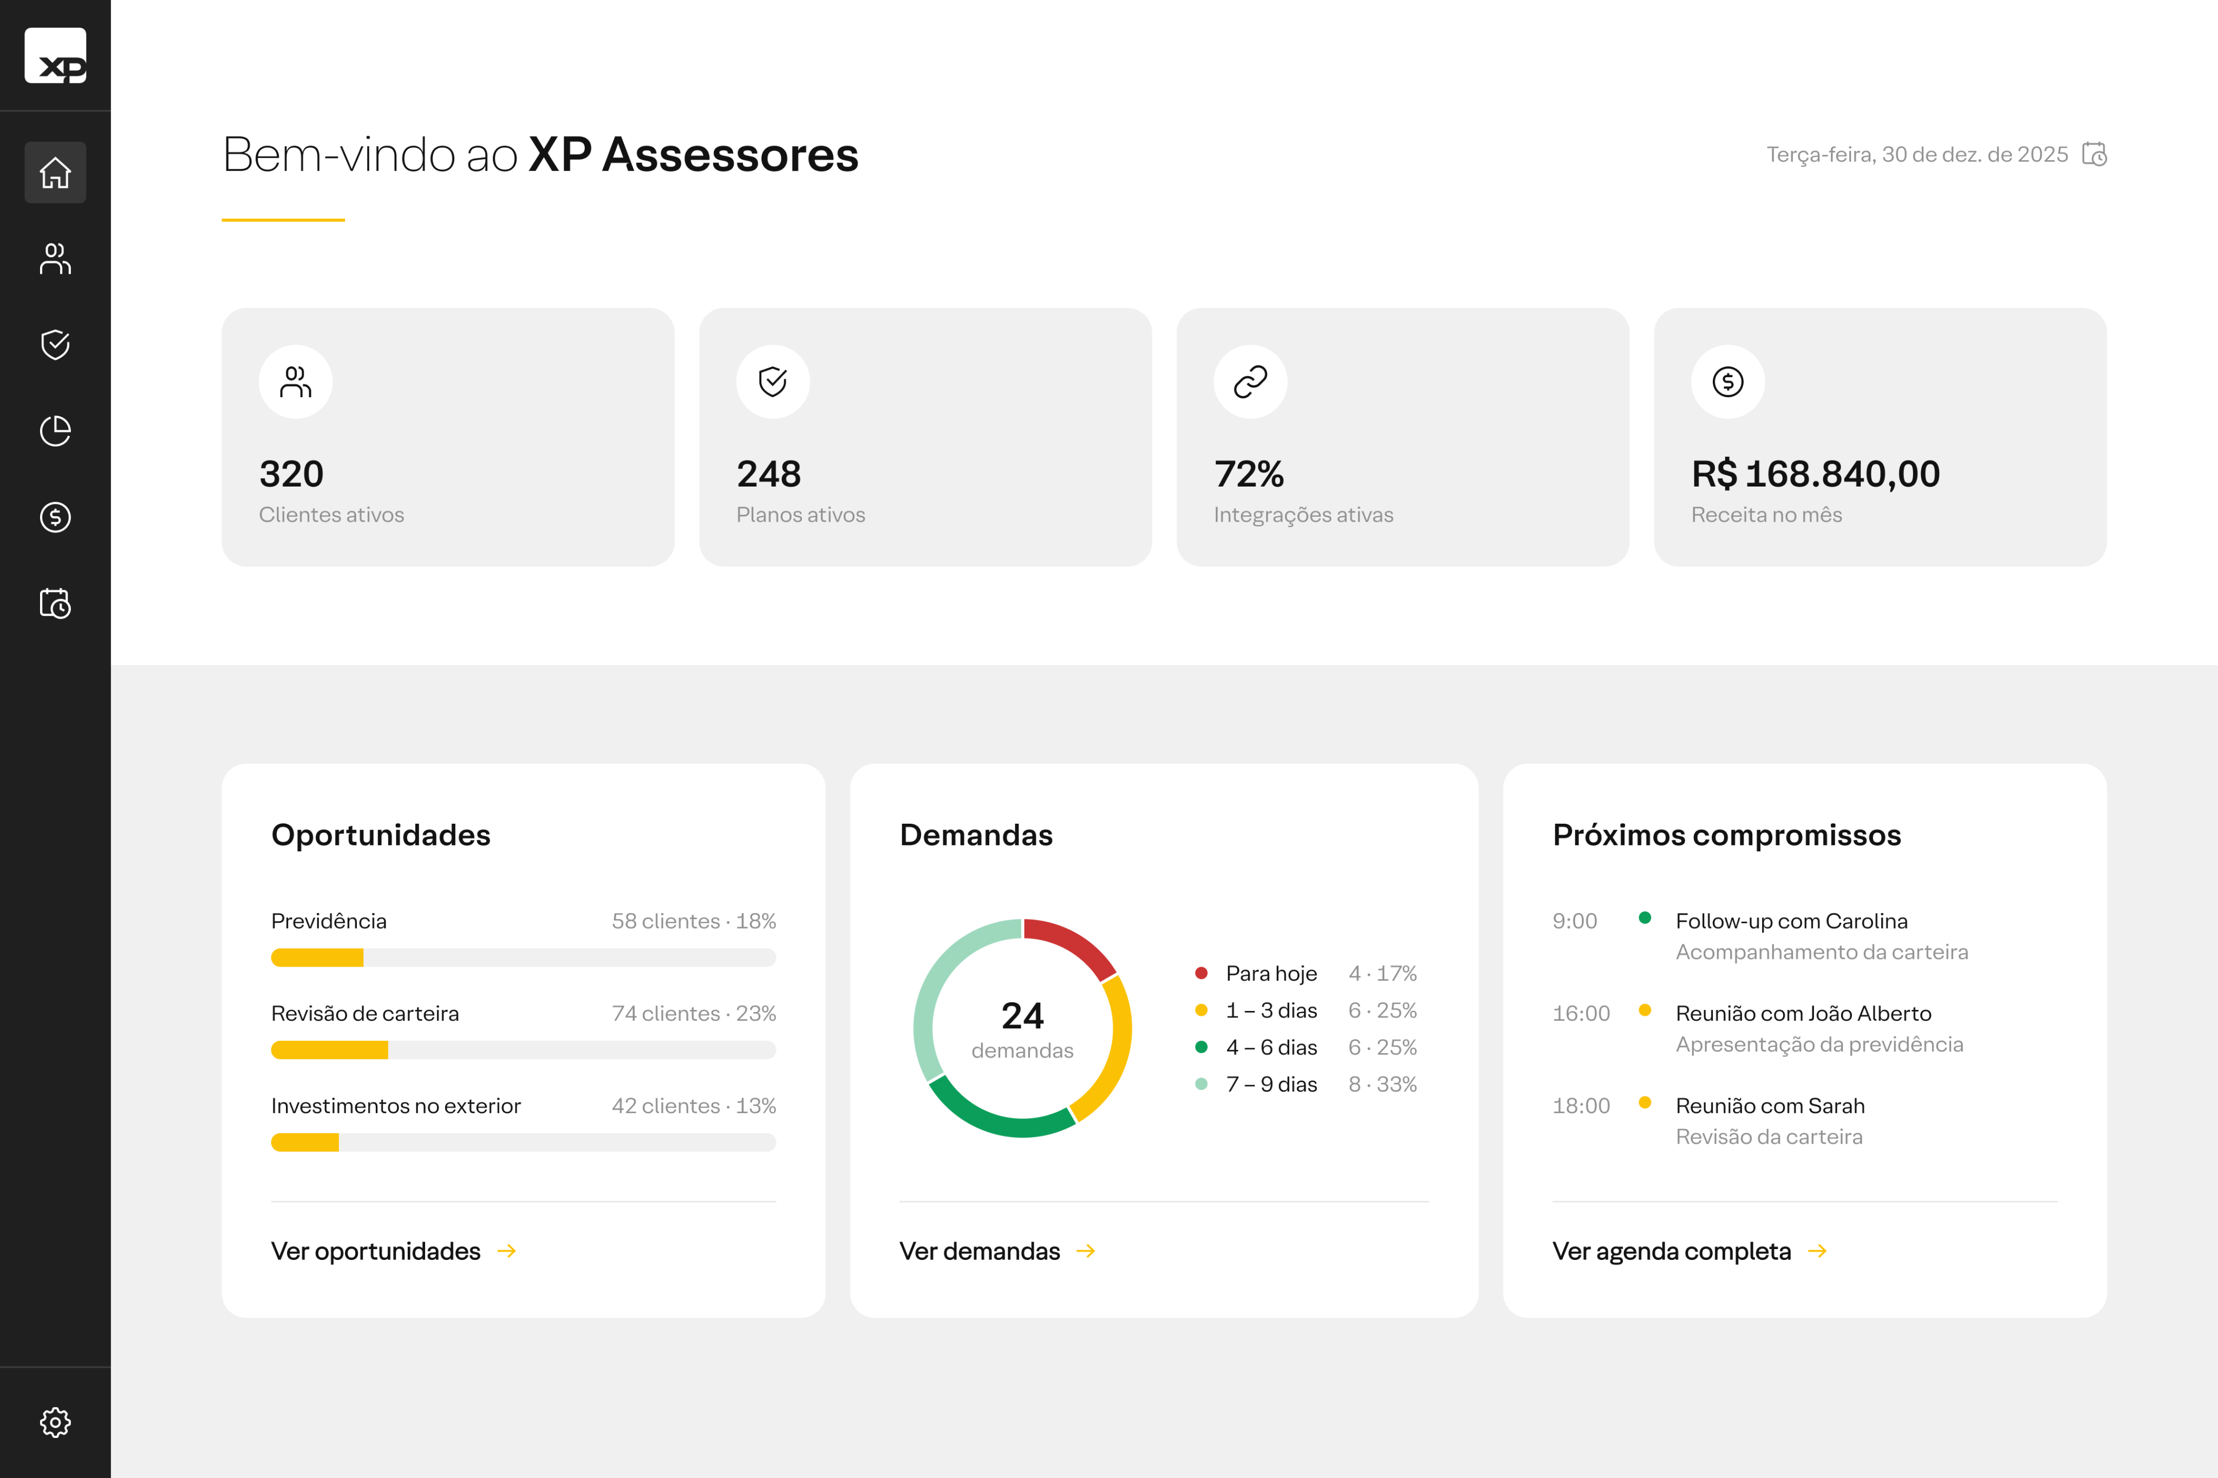Click the Apresentação da previdência subtitle
The height and width of the screenshot is (1478, 2218).
pyautogui.click(x=1819, y=1045)
